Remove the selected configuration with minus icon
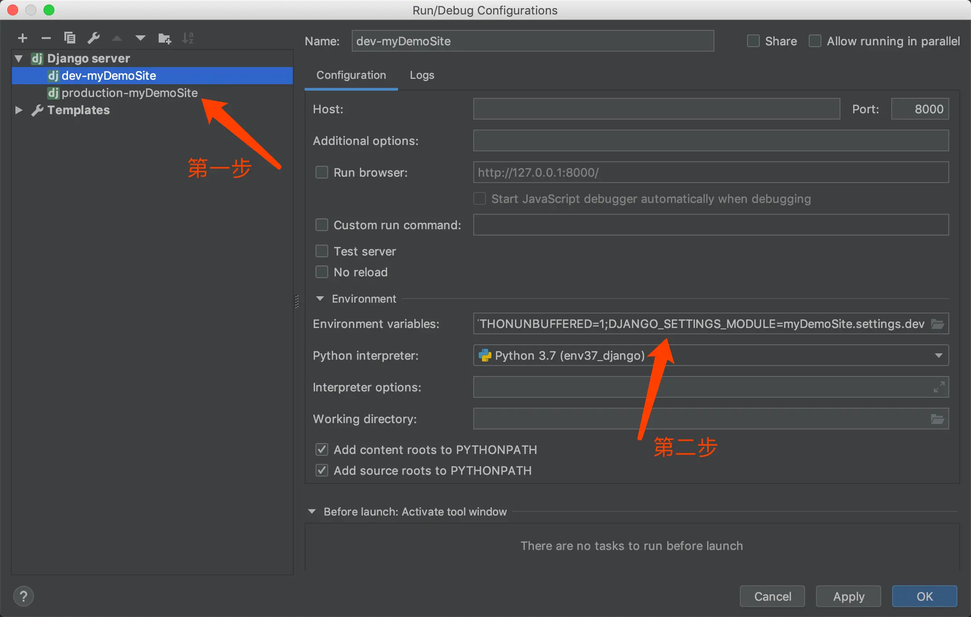This screenshot has width=971, height=617. click(46, 39)
